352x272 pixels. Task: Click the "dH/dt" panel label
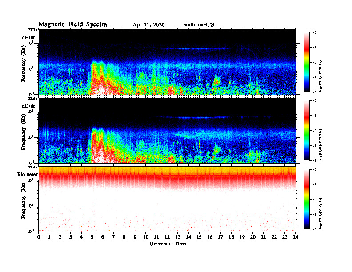[28, 37]
